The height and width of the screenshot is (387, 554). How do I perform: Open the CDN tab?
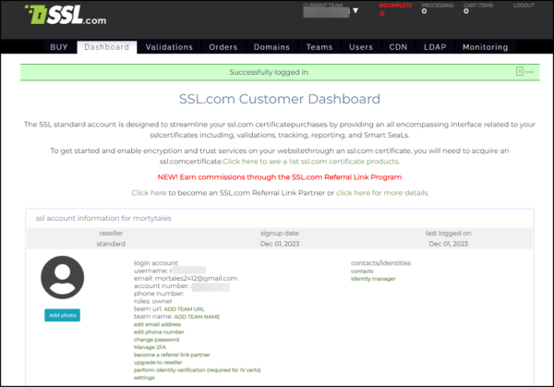tap(398, 47)
